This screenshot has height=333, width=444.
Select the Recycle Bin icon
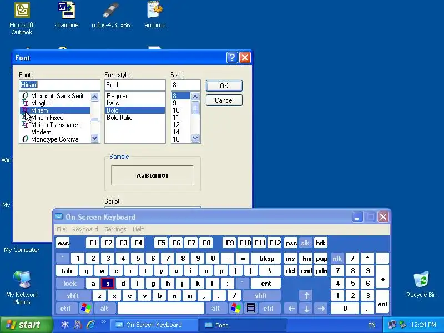(421, 284)
